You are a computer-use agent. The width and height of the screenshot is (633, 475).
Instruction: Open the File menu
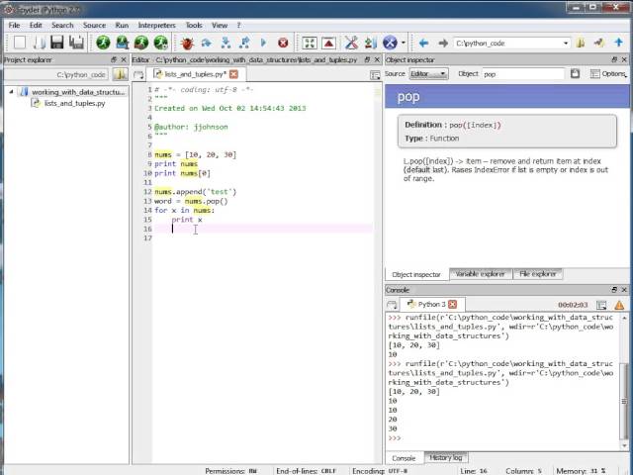(x=14, y=25)
